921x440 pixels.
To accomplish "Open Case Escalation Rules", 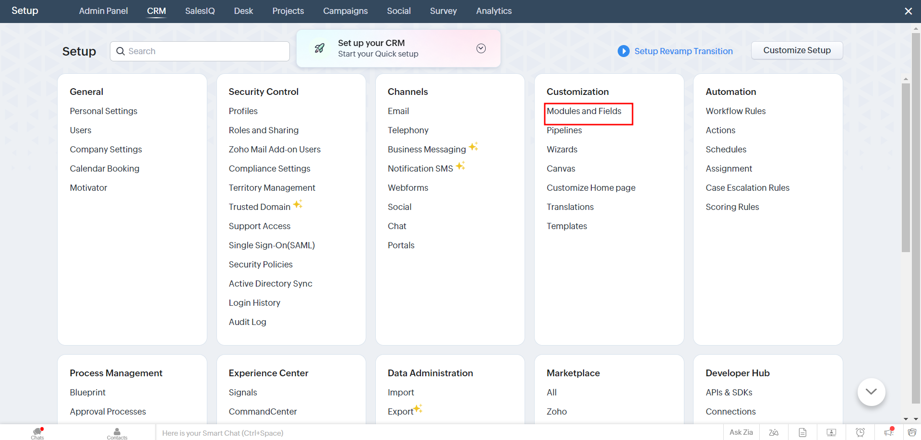I will (x=747, y=188).
